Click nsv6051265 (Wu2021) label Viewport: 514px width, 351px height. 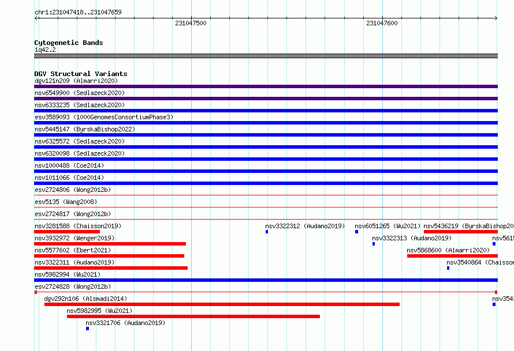pyautogui.click(x=388, y=226)
